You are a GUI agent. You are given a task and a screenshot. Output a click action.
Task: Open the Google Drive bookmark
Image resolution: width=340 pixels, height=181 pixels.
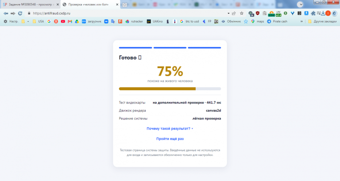pyautogui.click(x=77, y=21)
